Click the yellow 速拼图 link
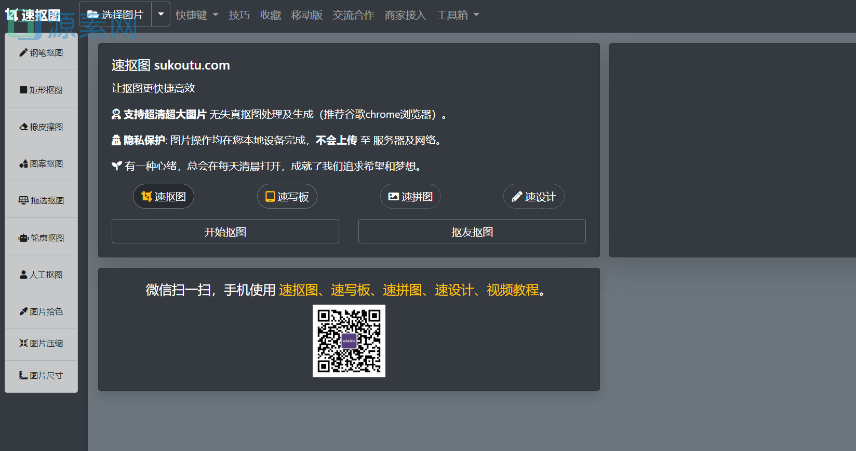 [403, 290]
